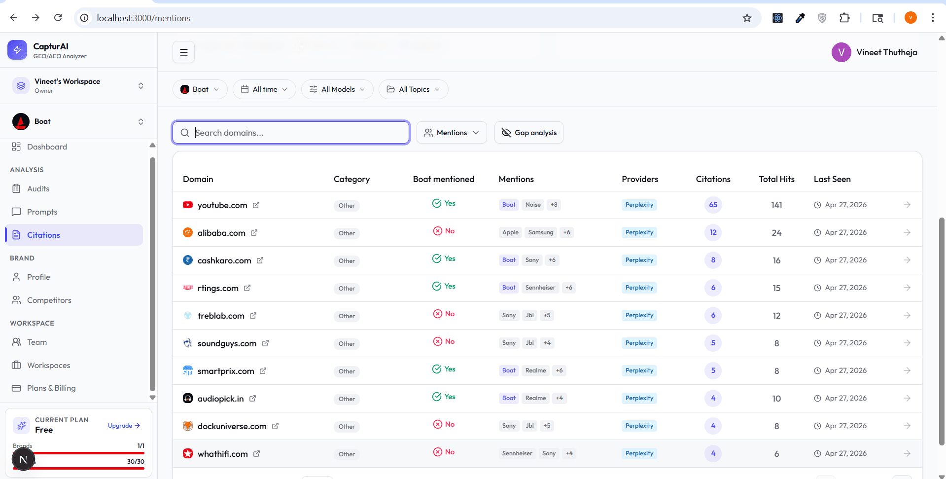The image size is (946, 479).
Task: Open Audits in sidebar
Action: pyautogui.click(x=74, y=189)
